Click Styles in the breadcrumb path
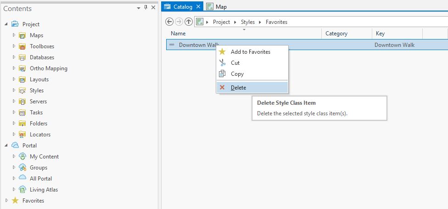Image resolution: width=448 pixels, height=209 pixels. pos(247,22)
